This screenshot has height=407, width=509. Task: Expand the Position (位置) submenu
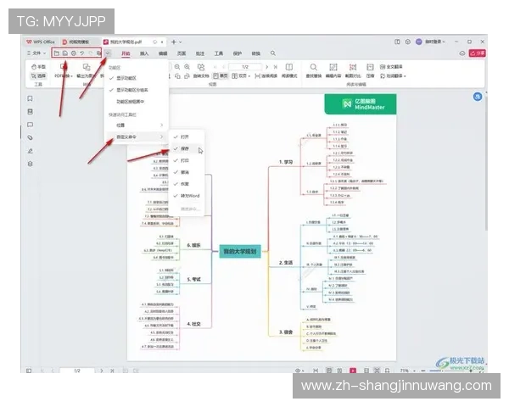137,125
